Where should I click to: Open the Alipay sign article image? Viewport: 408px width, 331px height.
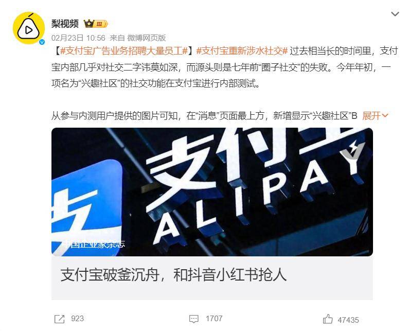pos(212,191)
